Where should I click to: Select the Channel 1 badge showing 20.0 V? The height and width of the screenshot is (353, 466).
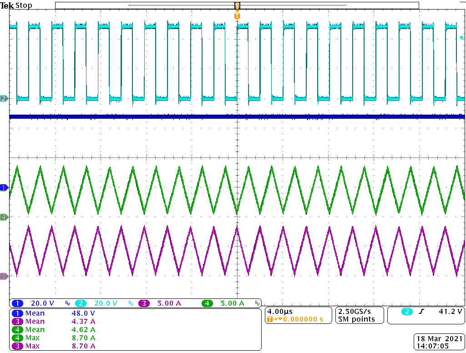click(x=18, y=303)
